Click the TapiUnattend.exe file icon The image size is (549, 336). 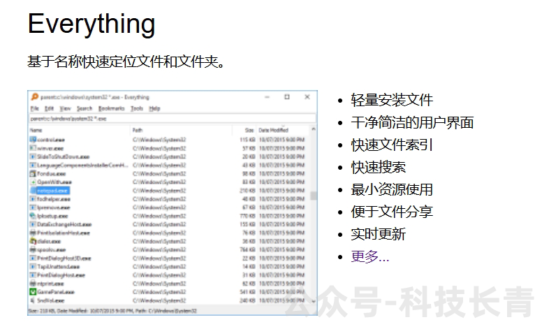coord(33,267)
